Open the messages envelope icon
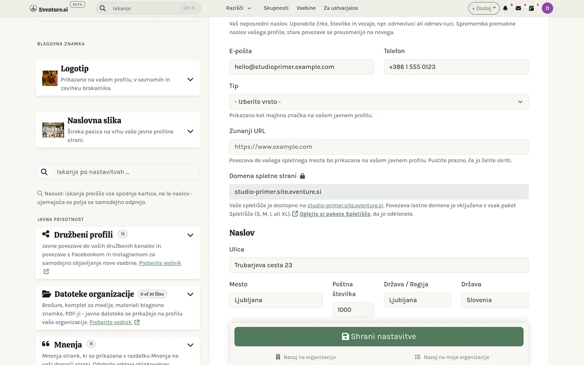This screenshot has width=584, height=365. (x=518, y=8)
